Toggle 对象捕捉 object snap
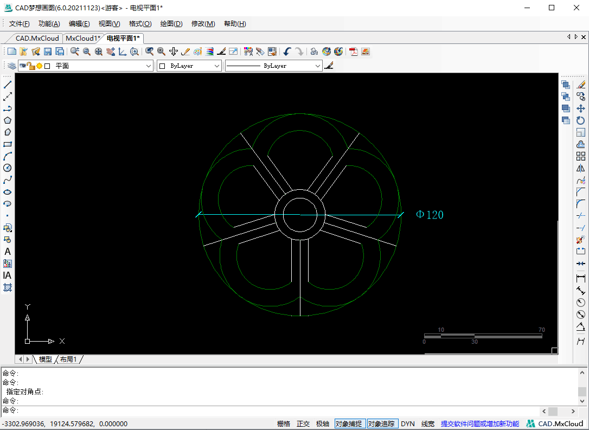This screenshot has height=430, width=589. click(348, 424)
